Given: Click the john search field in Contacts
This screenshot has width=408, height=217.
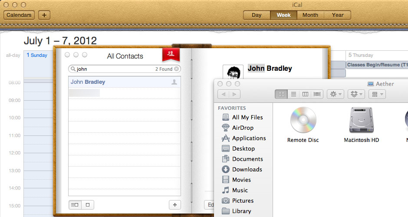Looking at the screenshot, I should click(125, 69).
